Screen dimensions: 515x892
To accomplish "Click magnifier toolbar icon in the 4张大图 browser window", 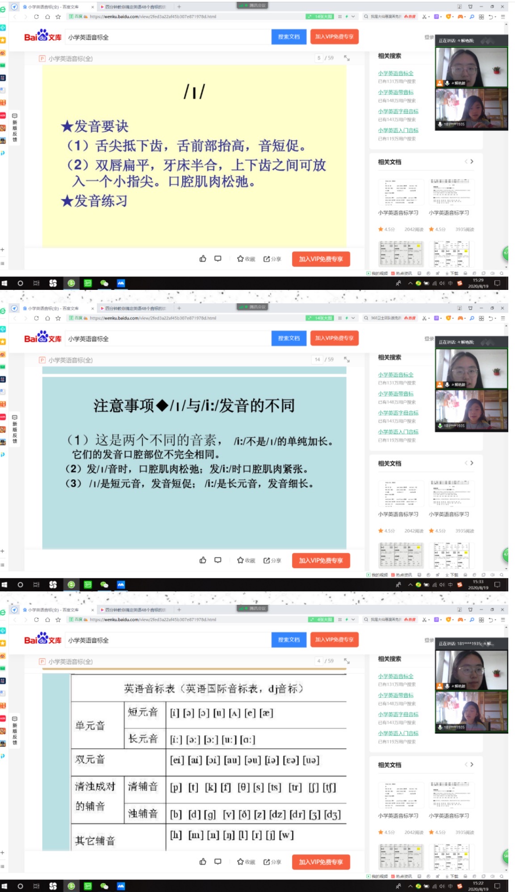I will click(x=472, y=620).
